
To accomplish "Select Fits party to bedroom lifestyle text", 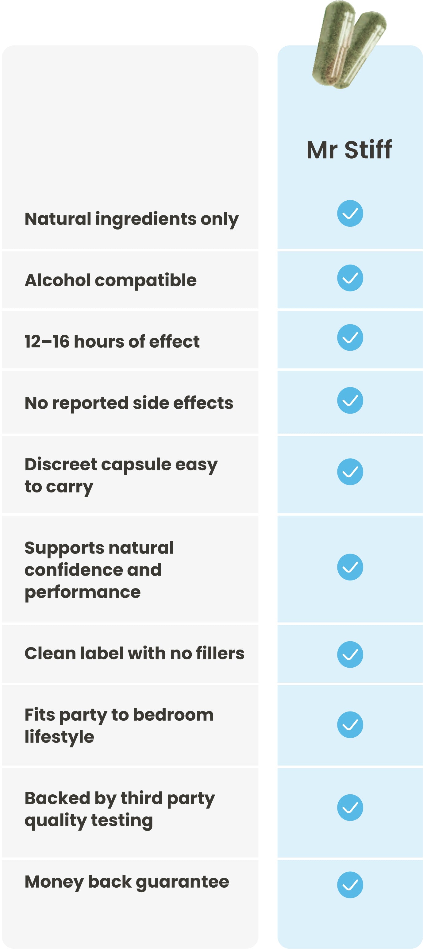I will tap(119, 726).
